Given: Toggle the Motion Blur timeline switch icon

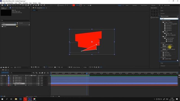Looking at the screenshot, I should coord(45,73).
